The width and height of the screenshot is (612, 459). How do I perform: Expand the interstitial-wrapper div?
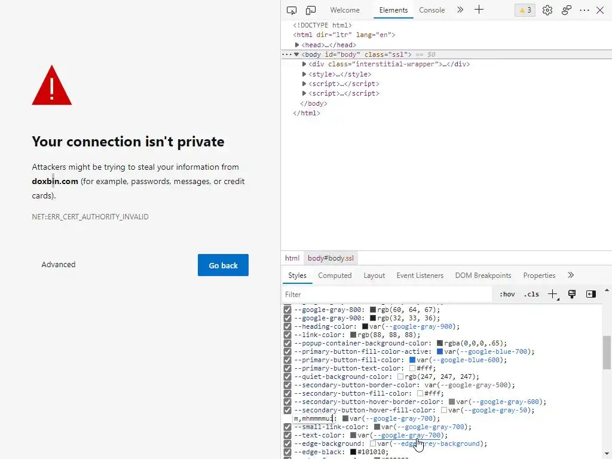coord(304,64)
